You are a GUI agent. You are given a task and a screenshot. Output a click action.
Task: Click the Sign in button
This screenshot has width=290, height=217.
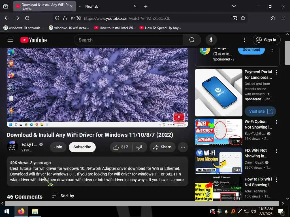point(266,40)
